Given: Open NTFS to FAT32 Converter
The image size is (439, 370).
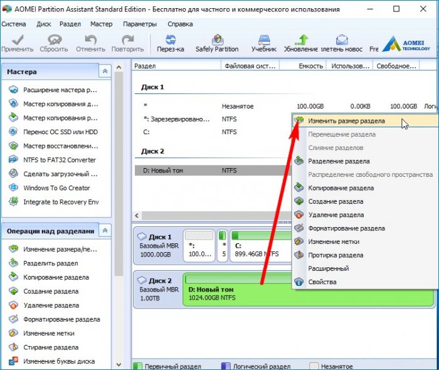Looking at the screenshot, I should 52,160.
